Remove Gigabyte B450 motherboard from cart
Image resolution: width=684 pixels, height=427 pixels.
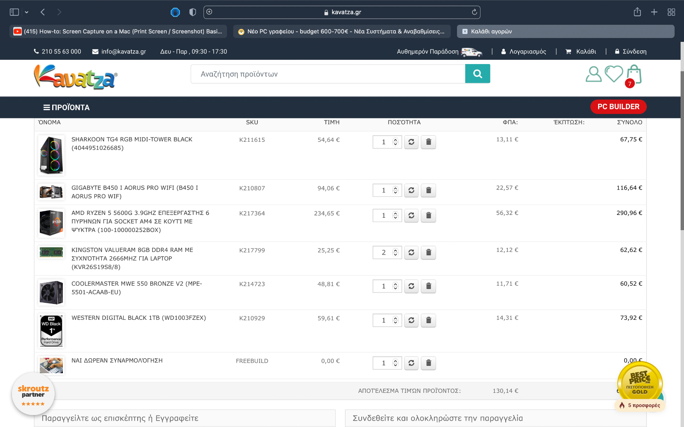(x=428, y=190)
